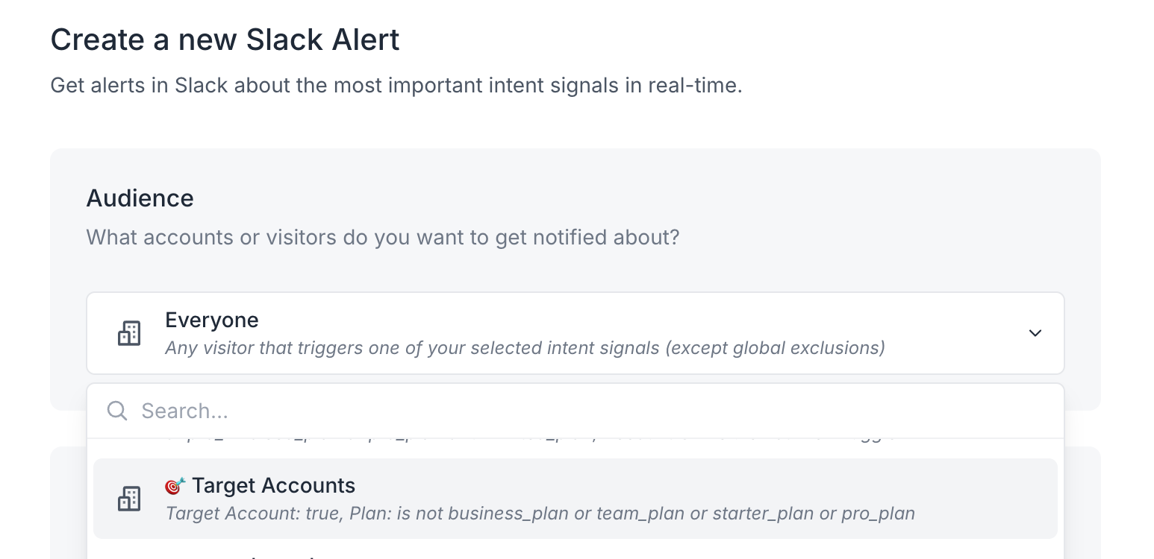Click the "Create a new Slack Alert" heading
Image resolution: width=1154 pixels, height=559 pixels.
(x=225, y=40)
